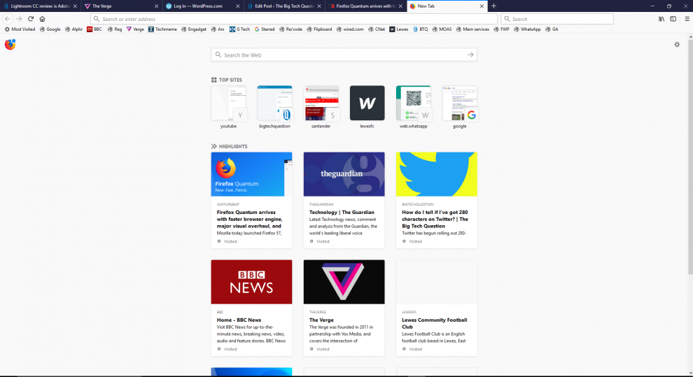Open the Ars bookmark
Viewport: 693px width, 377px height.
click(x=218, y=29)
